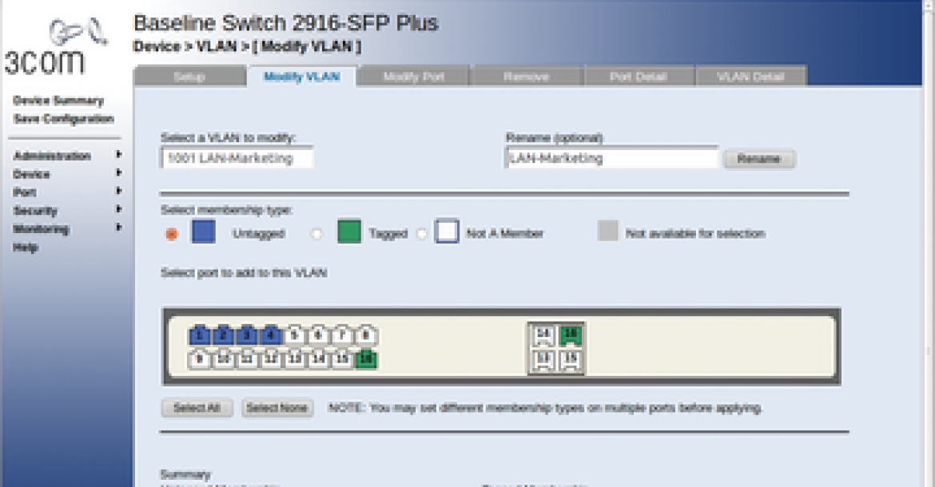Click the Rename button
The image size is (935, 487).
759,159
